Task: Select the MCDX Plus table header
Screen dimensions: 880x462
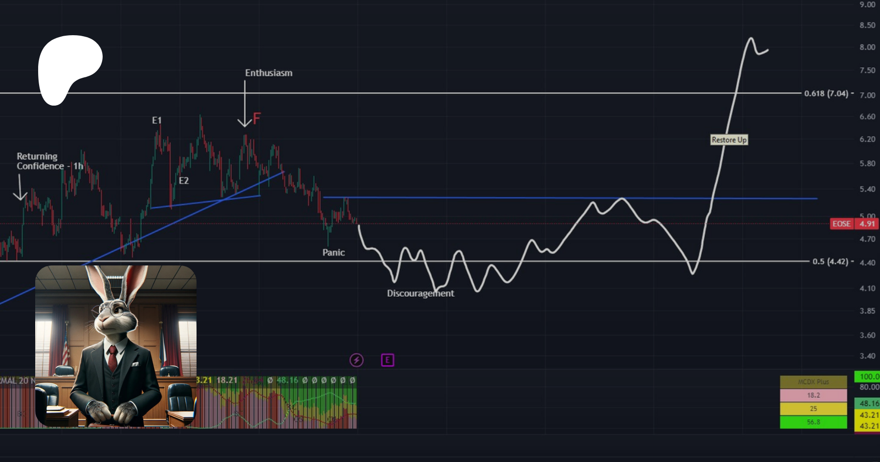Action: pos(813,382)
